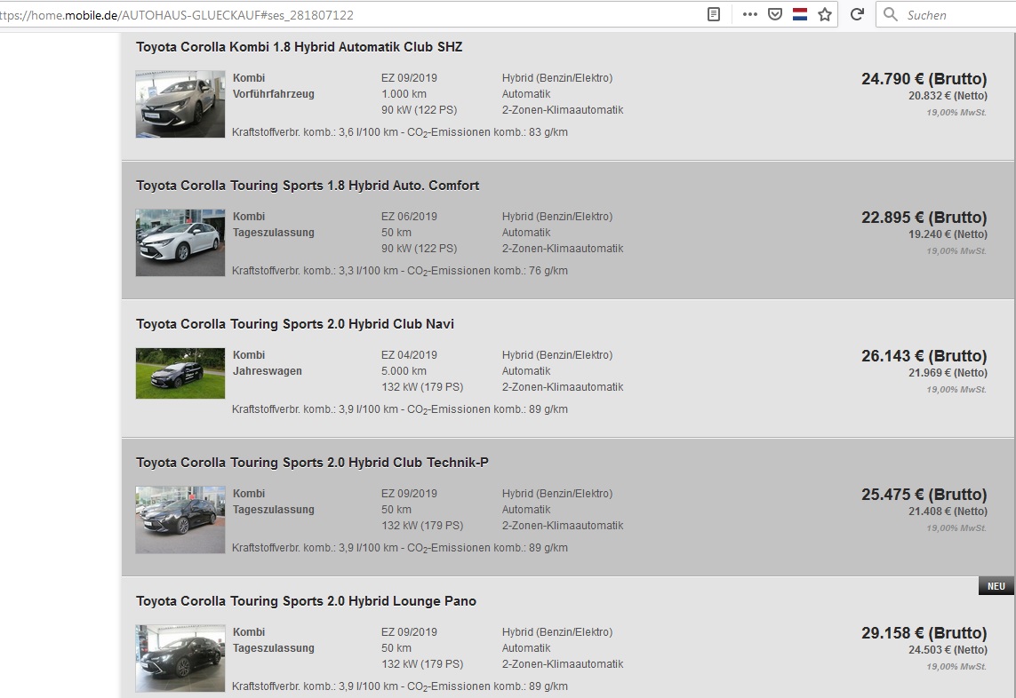The width and height of the screenshot is (1016, 698).
Task: Click EZ 06/2019 registration date
Action: coord(409,217)
